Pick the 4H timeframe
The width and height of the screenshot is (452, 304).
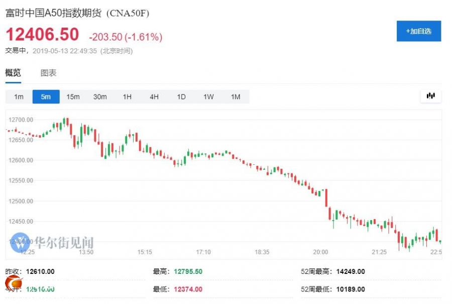154,96
